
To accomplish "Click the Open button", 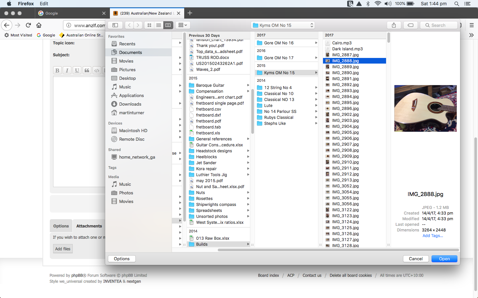I will pyautogui.click(x=444, y=259).
